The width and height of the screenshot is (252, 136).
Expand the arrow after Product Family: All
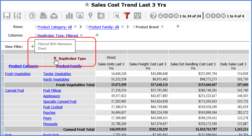pos(128,27)
